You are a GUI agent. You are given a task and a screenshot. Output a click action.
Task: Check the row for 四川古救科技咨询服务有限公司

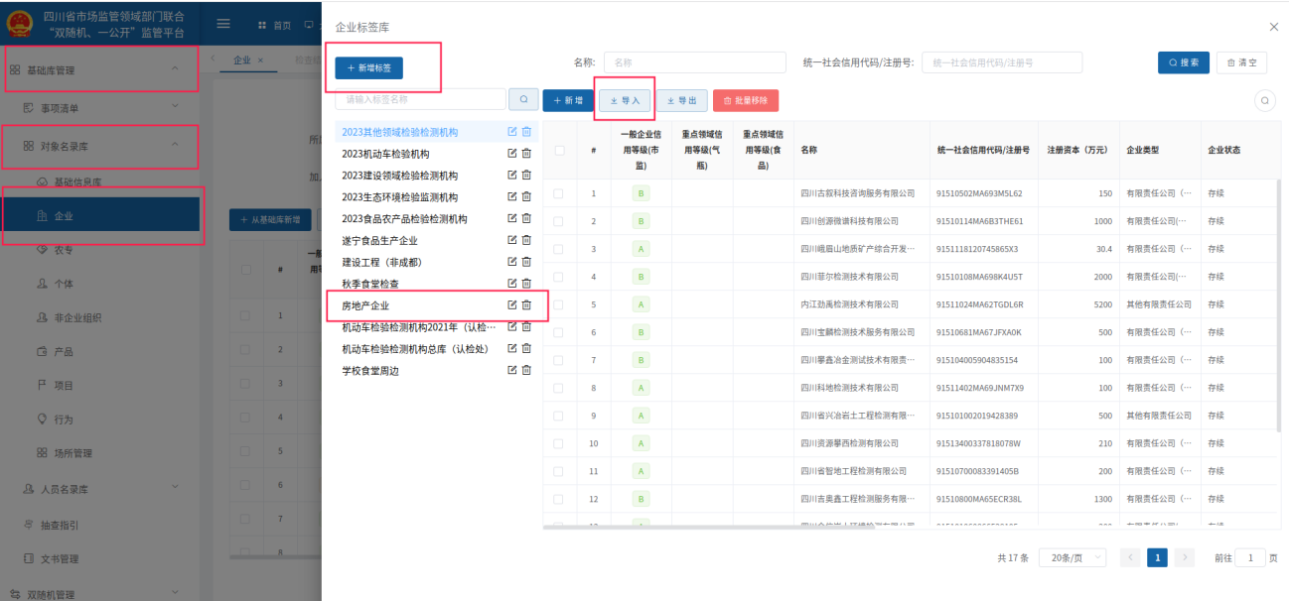559,193
